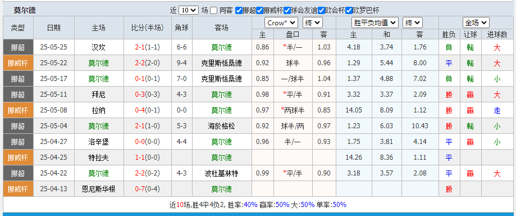Open the 2-1(1-1) score on 25-05-25
Screen dimensions: 516x216
tap(148, 47)
